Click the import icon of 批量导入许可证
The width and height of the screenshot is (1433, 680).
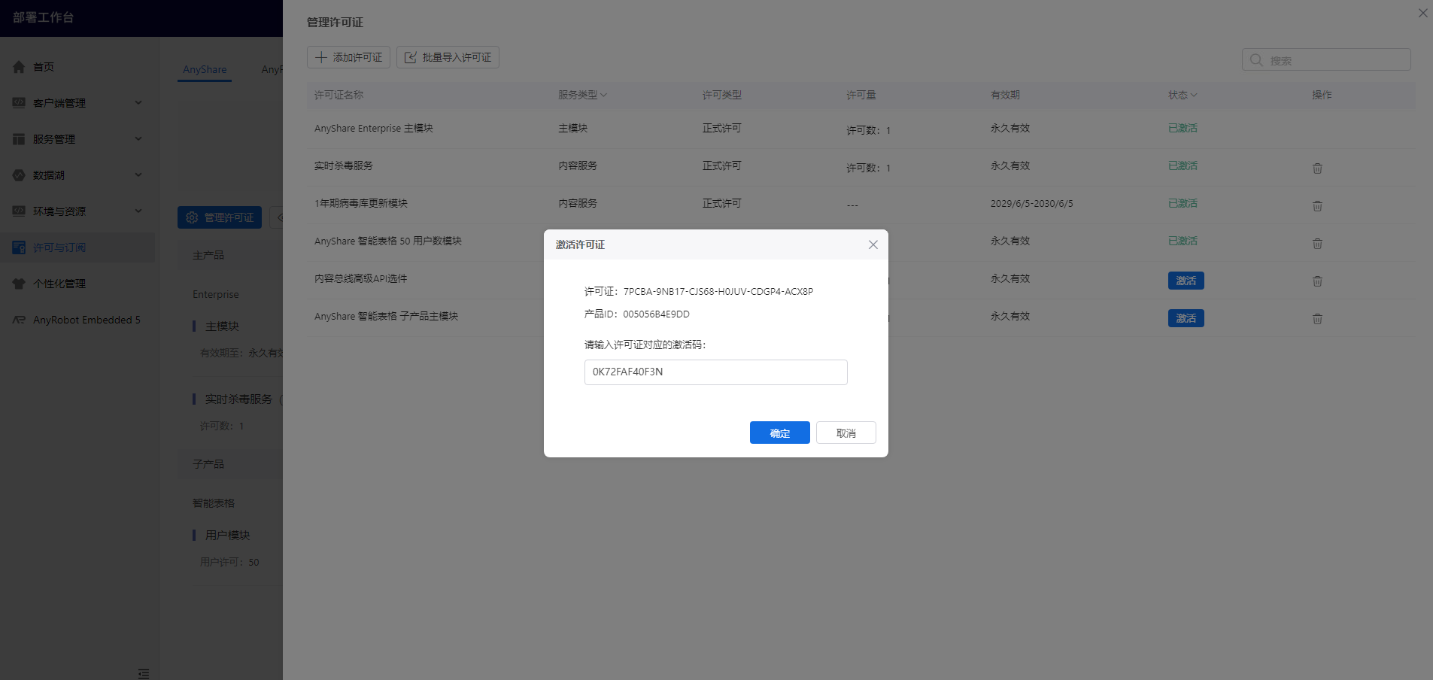(x=411, y=57)
